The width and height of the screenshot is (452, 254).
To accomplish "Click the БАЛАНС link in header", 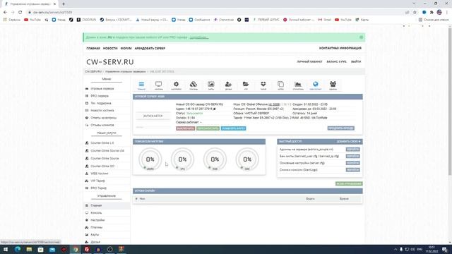I will 336,61.
